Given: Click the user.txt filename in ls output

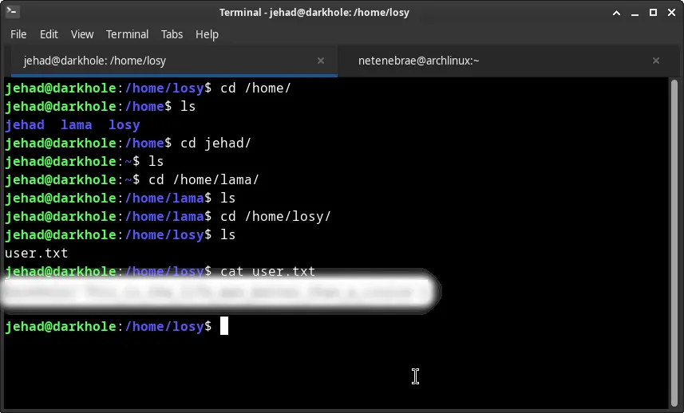Looking at the screenshot, I should point(36,253).
